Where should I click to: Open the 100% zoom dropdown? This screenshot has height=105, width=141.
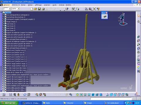click(19, 9)
